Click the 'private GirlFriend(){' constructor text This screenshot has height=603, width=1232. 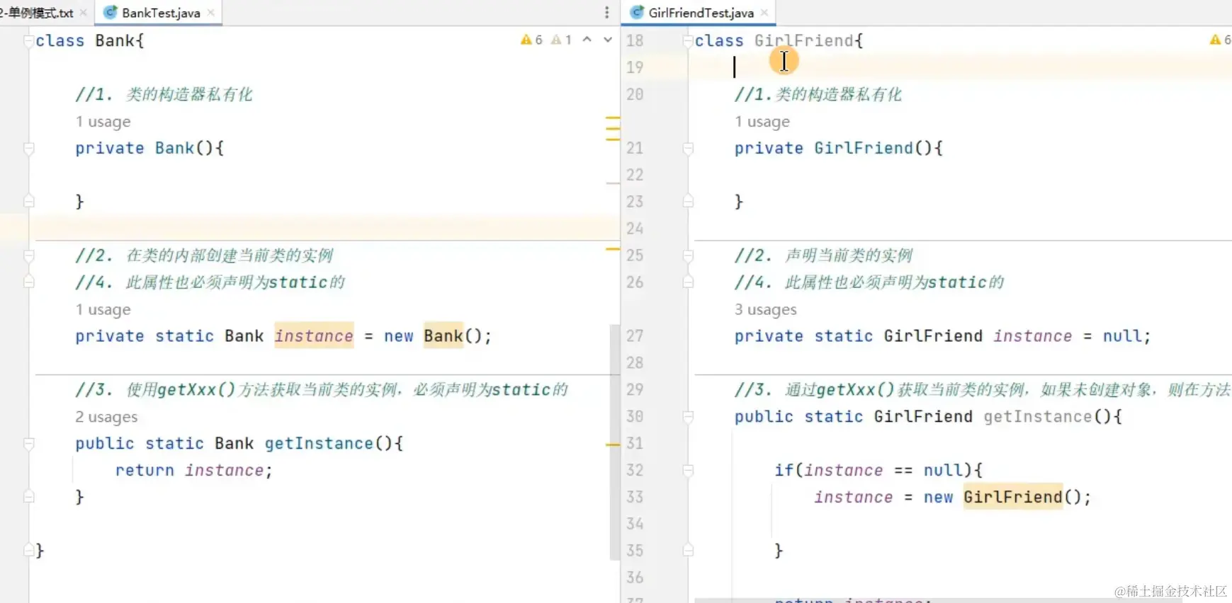click(839, 149)
